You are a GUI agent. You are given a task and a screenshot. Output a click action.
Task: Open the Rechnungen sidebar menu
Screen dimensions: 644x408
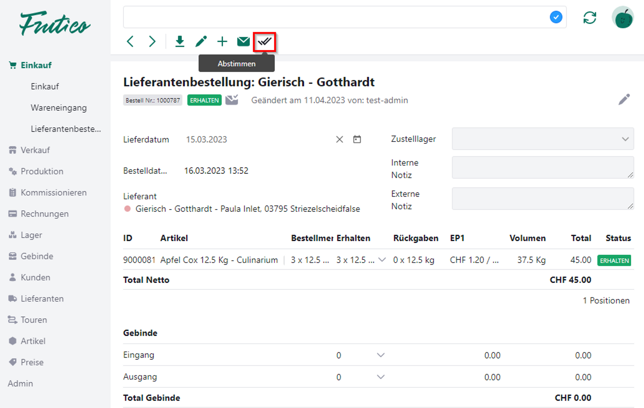[44, 214]
